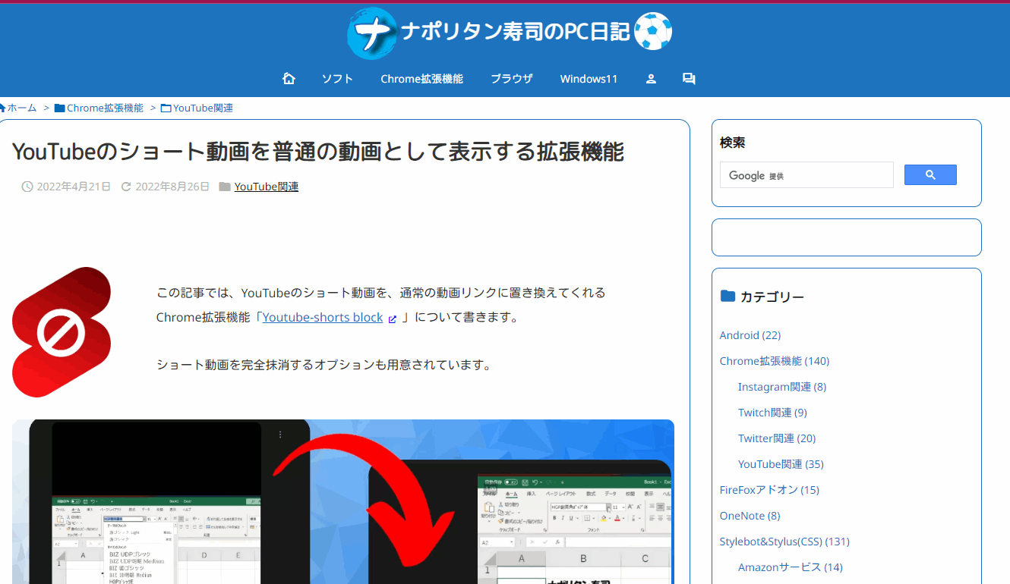The width and height of the screenshot is (1010, 584).
Task: Open the ソフト menu item
Action: (x=337, y=79)
